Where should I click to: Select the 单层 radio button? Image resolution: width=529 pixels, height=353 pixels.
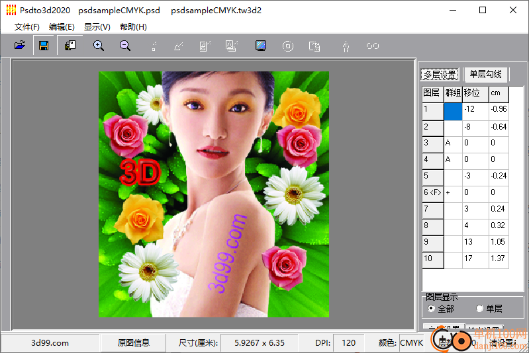pos(480,309)
